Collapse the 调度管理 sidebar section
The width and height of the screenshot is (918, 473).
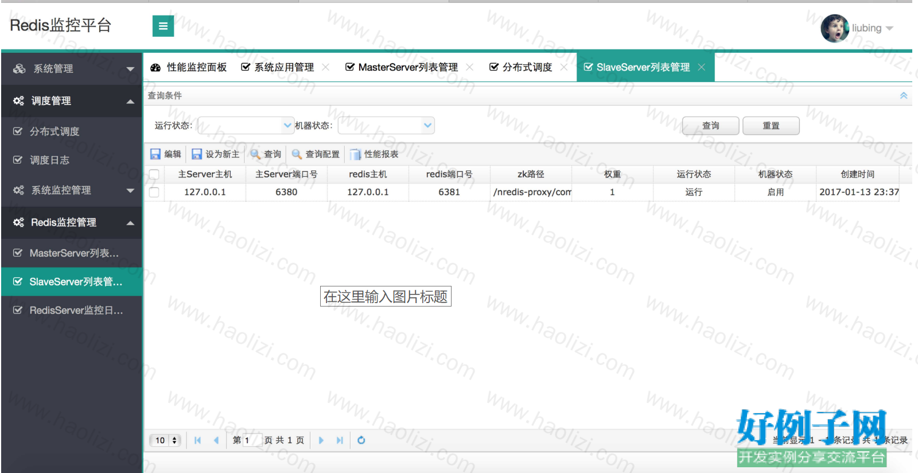tap(72, 101)
